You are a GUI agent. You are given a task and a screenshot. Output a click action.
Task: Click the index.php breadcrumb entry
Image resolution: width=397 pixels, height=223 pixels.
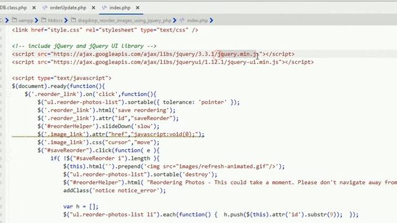(x=197, y=20)
